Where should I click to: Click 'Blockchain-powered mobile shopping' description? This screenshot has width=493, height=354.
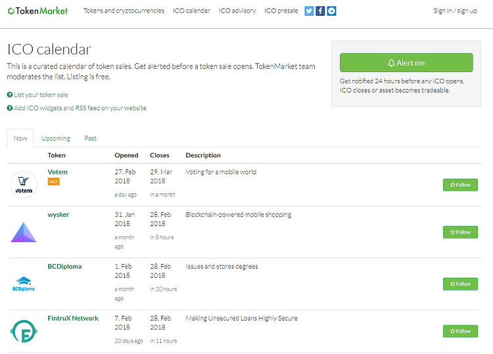click(x=239, y=214)
